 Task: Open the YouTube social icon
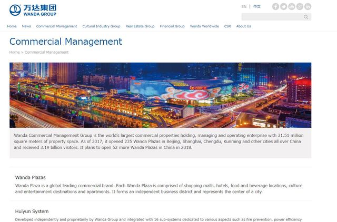(x=292, y=6)
